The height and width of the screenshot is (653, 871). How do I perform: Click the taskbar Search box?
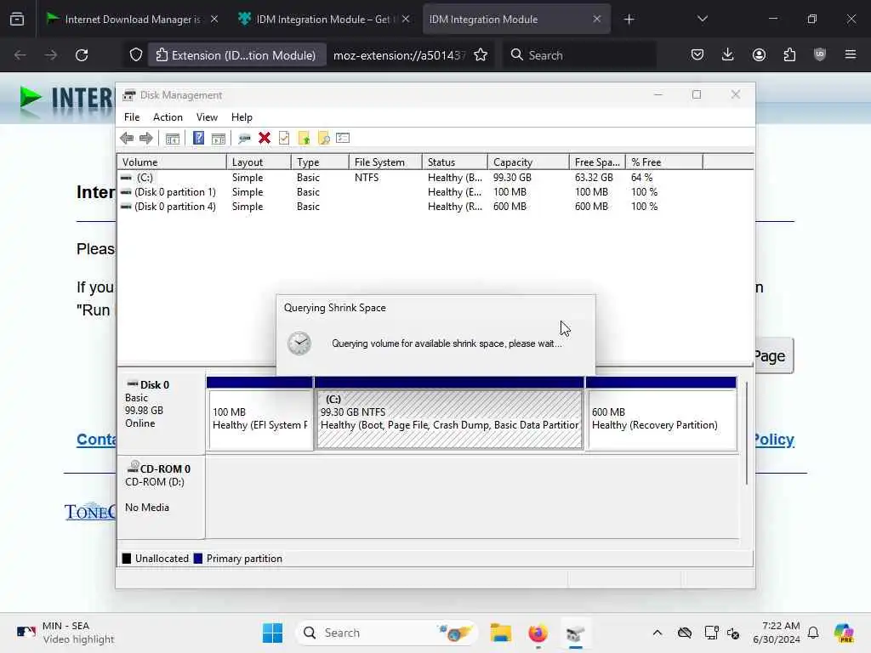pos(386,633)
